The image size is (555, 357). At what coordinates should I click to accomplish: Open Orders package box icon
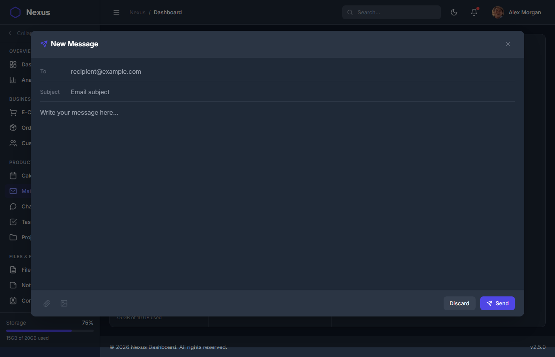coord(13,128)
